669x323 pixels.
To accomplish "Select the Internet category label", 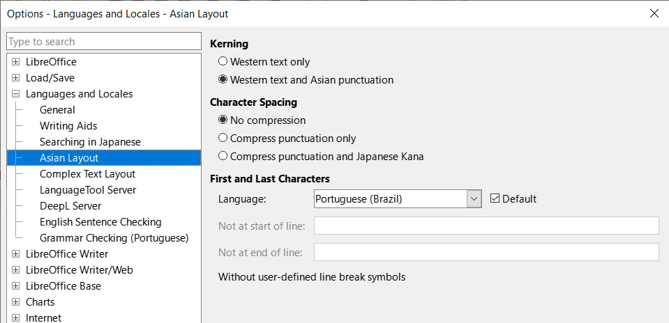I will tap(43, 318).
